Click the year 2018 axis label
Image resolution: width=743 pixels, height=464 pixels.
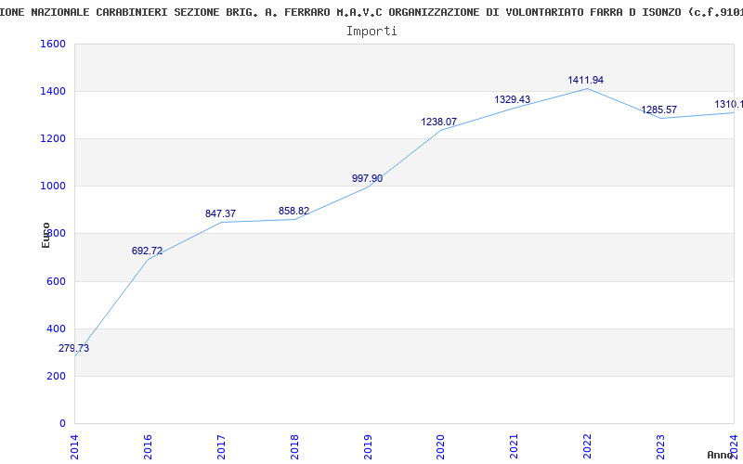(294, 447)
